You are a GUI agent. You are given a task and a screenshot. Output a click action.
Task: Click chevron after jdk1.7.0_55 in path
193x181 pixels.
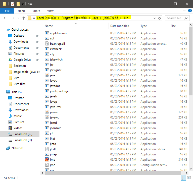coord(121,18)
